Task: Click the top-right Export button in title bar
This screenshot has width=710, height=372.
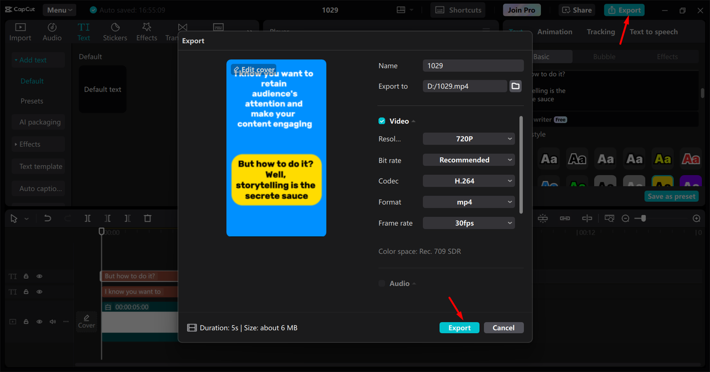Action: (624, 10)
